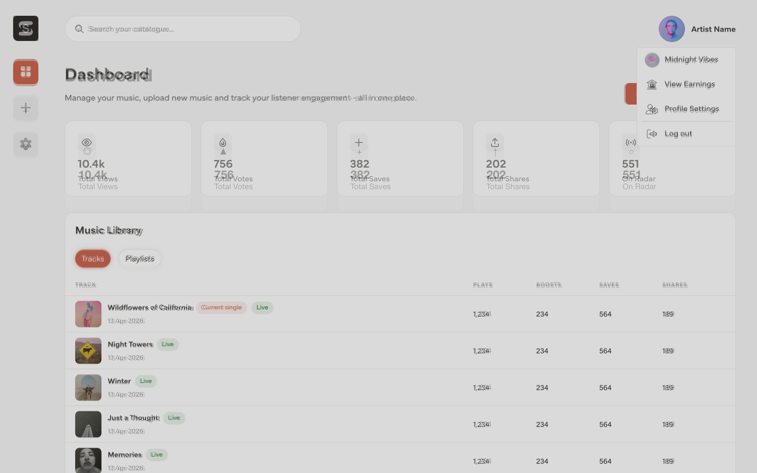Focus the Search your catalogue field

[183, 29]
